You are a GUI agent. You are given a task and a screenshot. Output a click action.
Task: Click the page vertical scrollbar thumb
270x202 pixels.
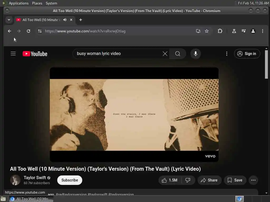(266, 64)
